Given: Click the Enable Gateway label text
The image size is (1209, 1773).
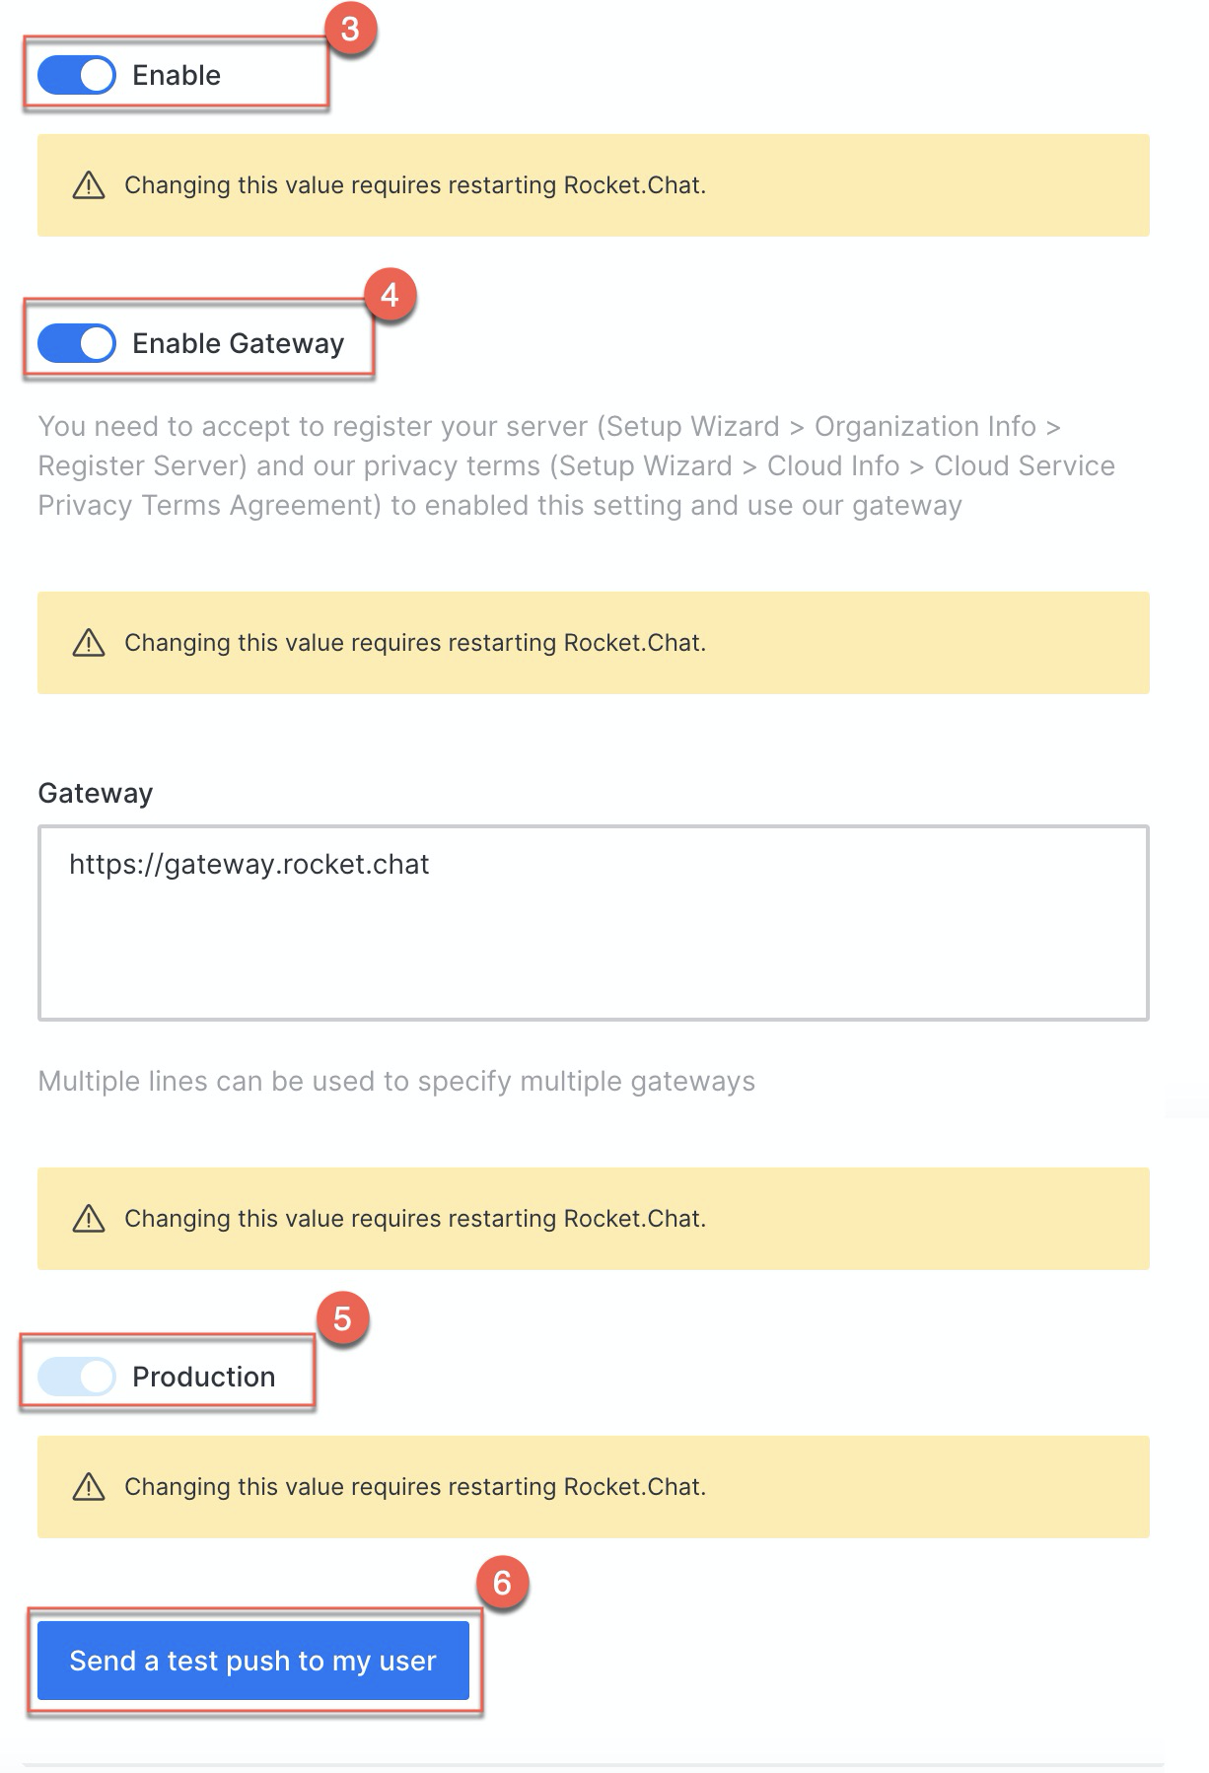Looking at the screenshot, I should (239, 343).
